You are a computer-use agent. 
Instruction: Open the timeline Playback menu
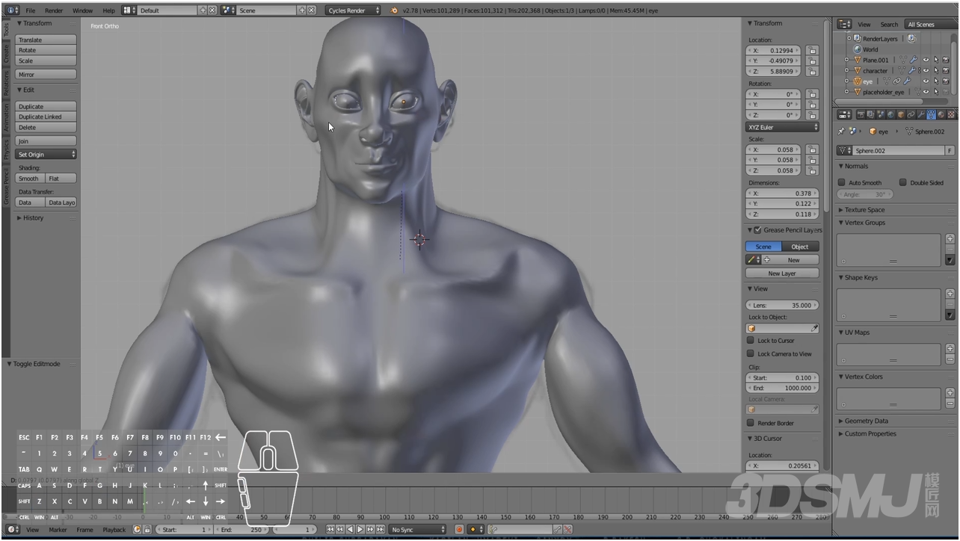(114, 530)
